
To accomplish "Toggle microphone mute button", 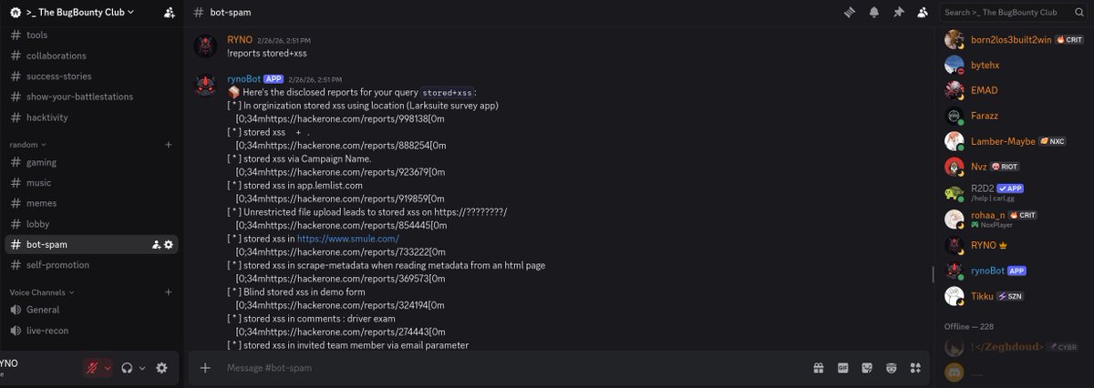I will tap(92, 368).
